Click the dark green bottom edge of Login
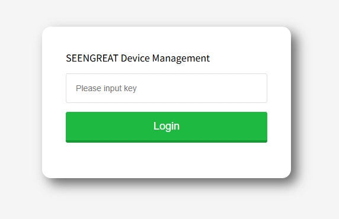Image resolution: width=339 pixels, height=219 pixels. (x=167, y=141)
